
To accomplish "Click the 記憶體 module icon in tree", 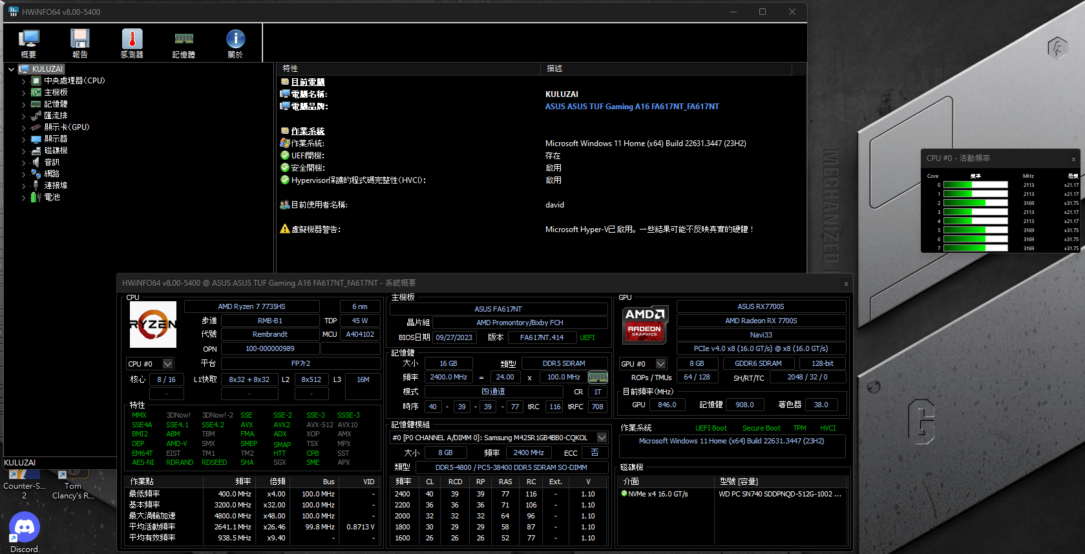I will coord(36,104).
